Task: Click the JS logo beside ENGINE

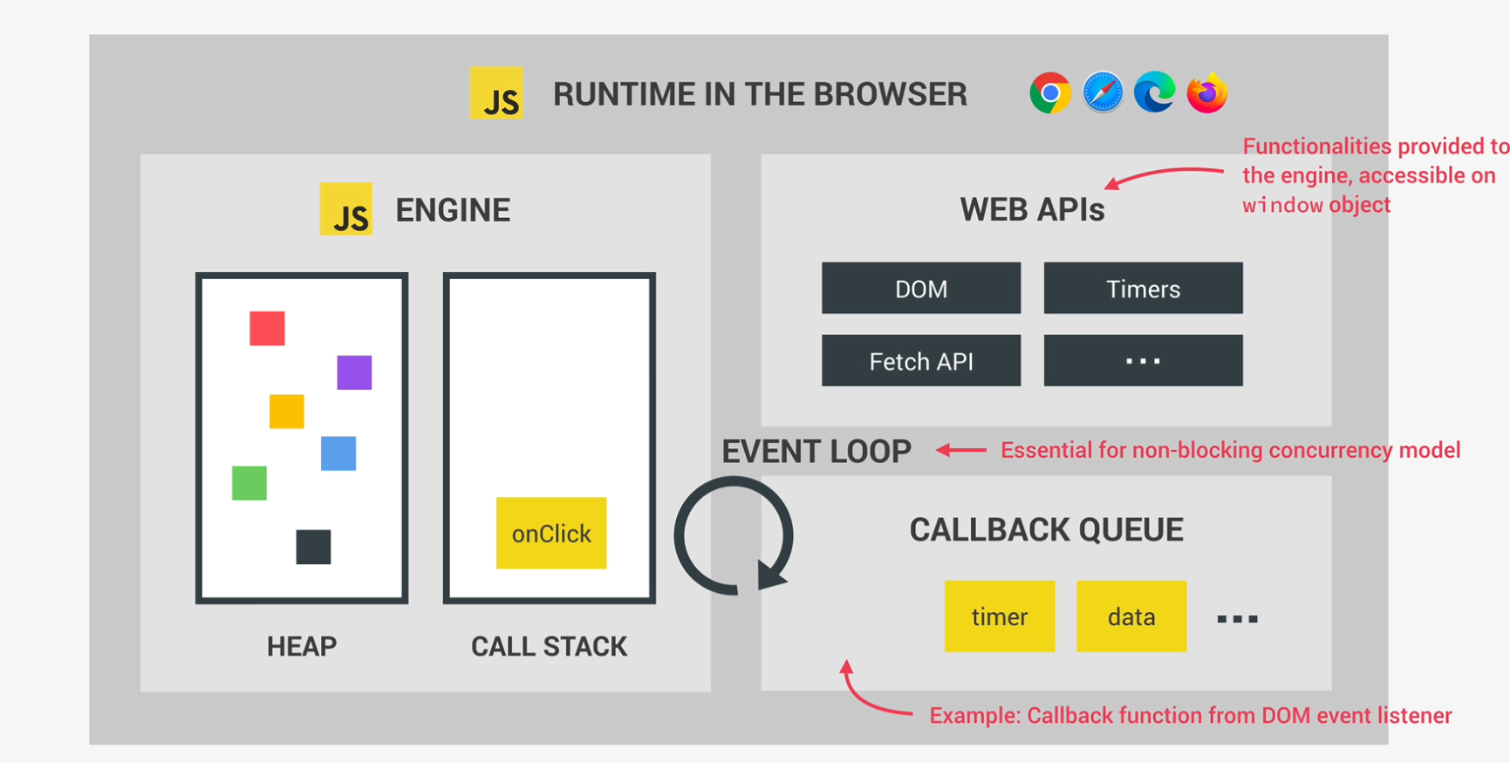Action: click(345, 208)
